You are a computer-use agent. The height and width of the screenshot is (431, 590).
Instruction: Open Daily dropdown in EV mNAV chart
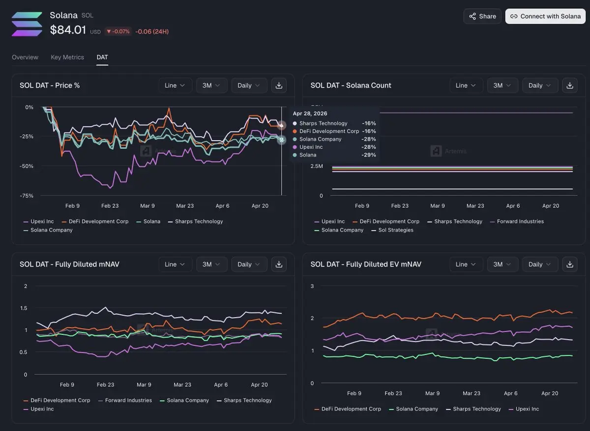[540, 264]
